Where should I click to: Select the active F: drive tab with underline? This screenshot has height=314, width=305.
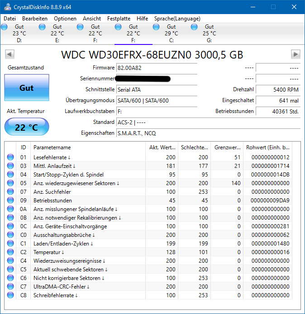coord(133,33)
